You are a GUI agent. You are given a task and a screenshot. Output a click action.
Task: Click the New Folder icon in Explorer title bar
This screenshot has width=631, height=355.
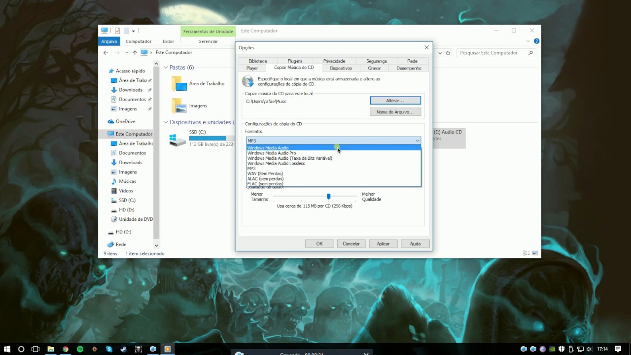pyautogui.click(x=126, y=31)
